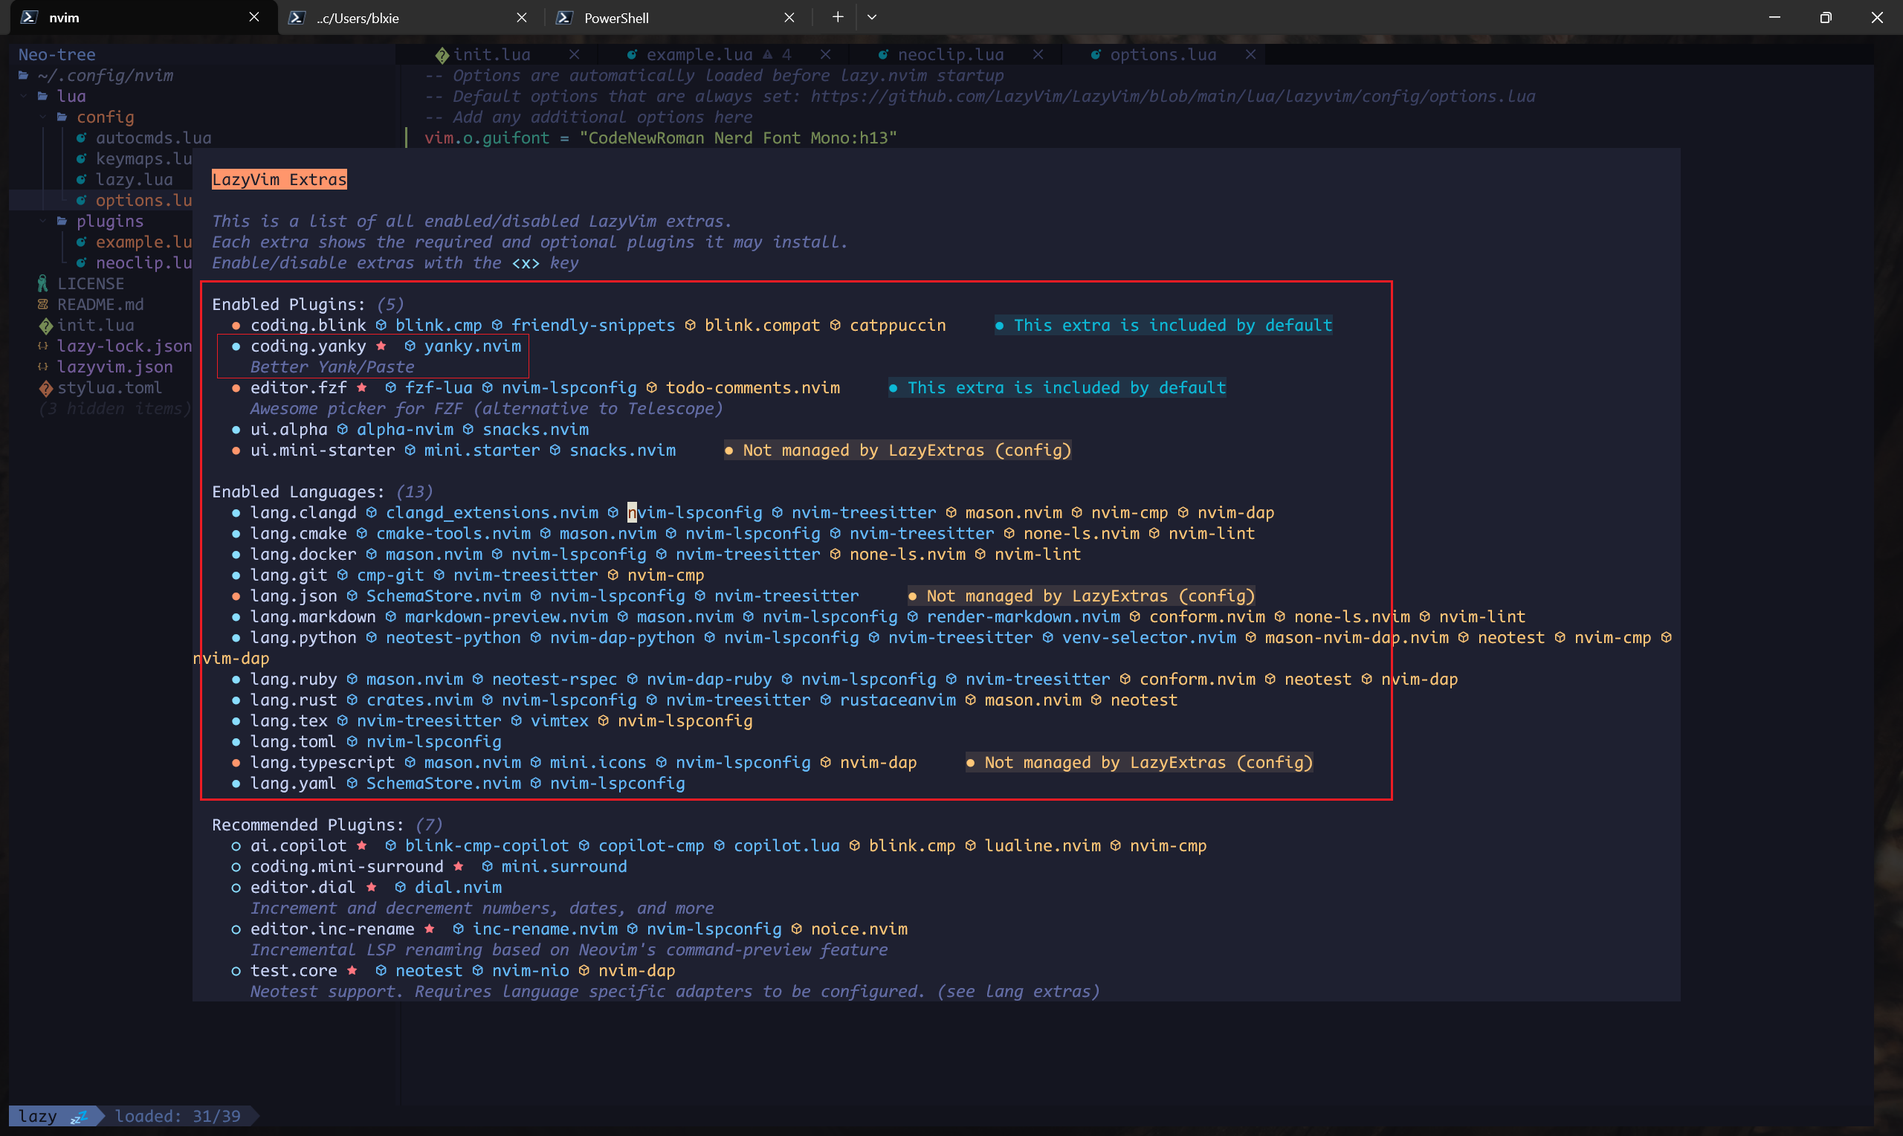Viewport: 1903px width, 1136px height.
Task: Open a new terminal tab with plus
Action: (838, 17)
